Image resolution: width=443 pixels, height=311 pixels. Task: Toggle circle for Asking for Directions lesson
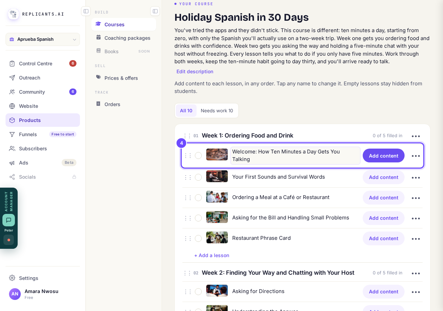pos(198,292)
